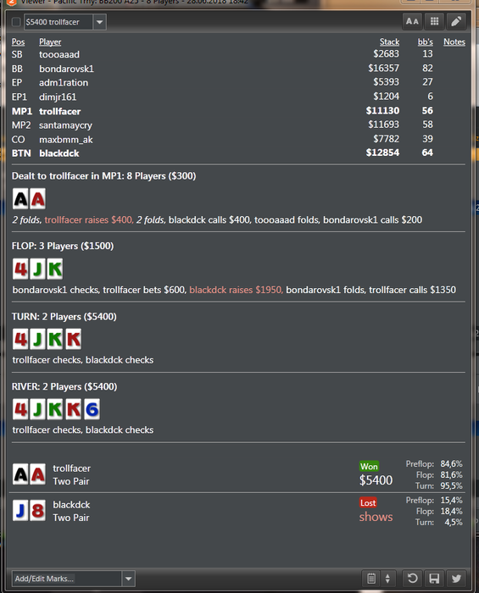Viewport: 479px width, 593px height.
Task: Open the grid layout view icon
Action: click(434, 21)
